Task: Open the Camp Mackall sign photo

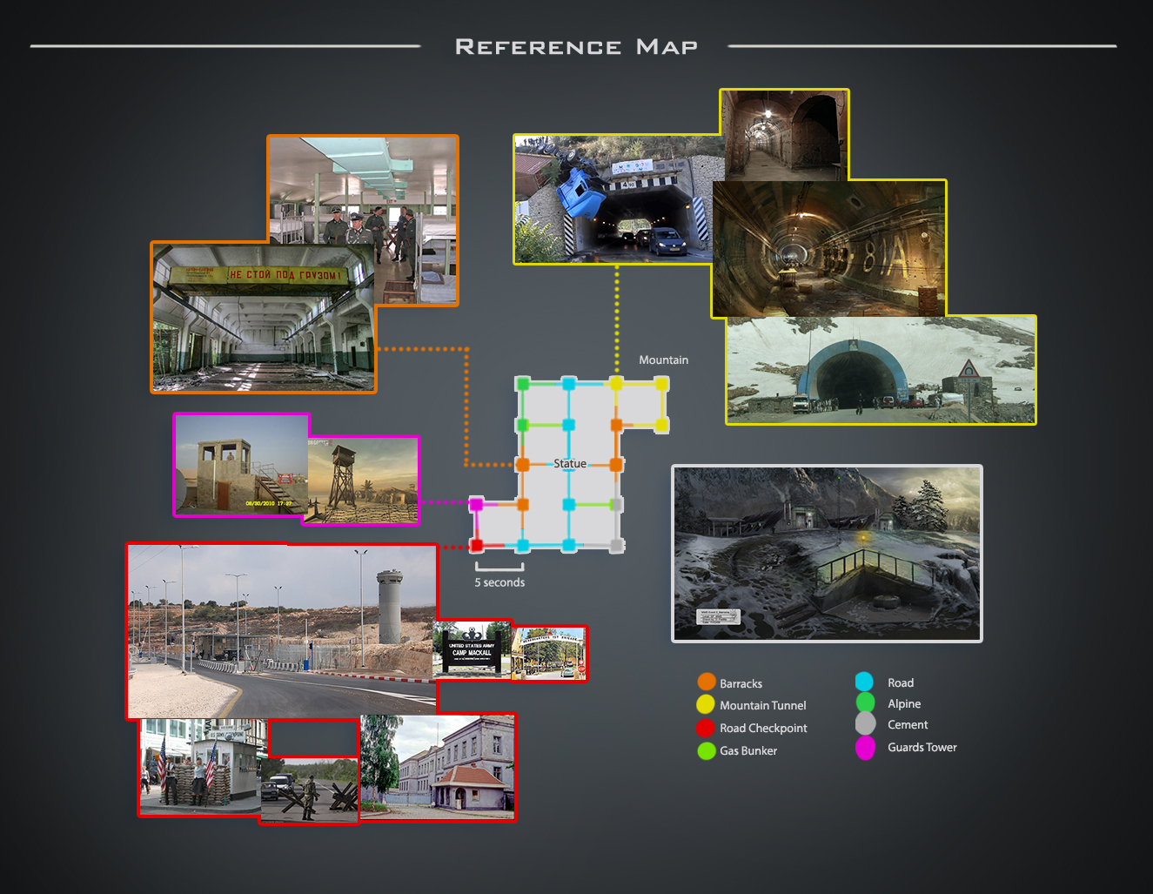Action: (x=472, y=649)
